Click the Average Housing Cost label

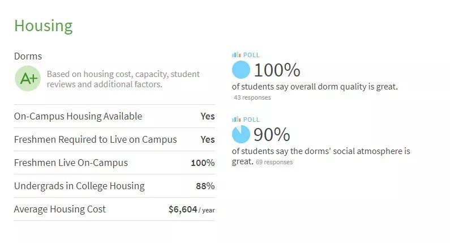60,209
